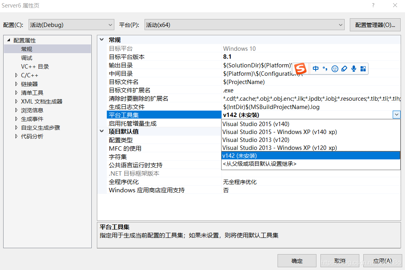
Task: Select 常规 in the left tree
Action: 47,49
